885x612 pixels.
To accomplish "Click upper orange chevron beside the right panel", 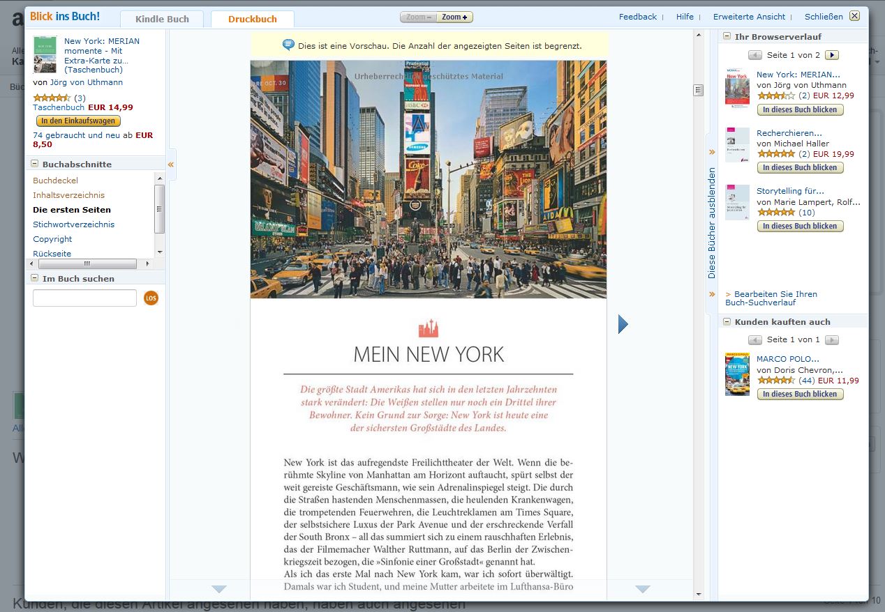I will (712, 151).
